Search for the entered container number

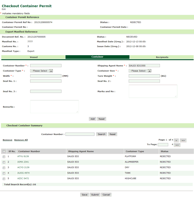point(101,134)
